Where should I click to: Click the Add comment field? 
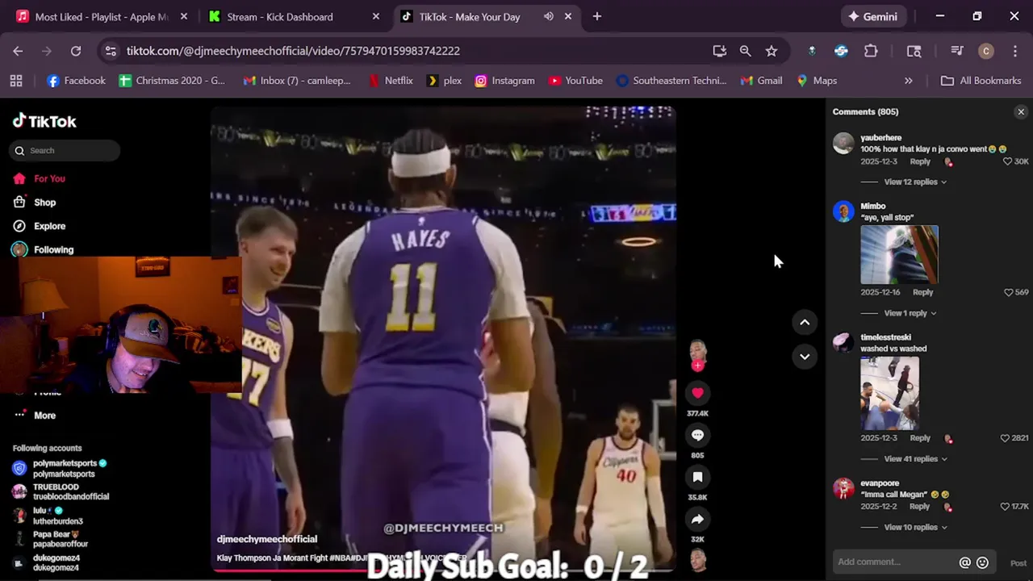896,562
